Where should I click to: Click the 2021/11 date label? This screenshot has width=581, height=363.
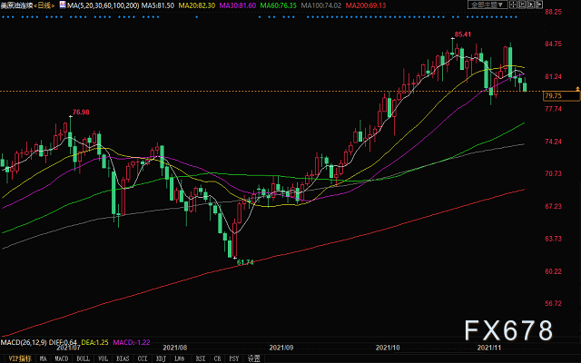point(489,348)
